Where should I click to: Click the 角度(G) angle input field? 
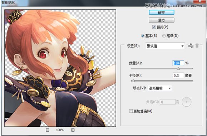(168, 102)
